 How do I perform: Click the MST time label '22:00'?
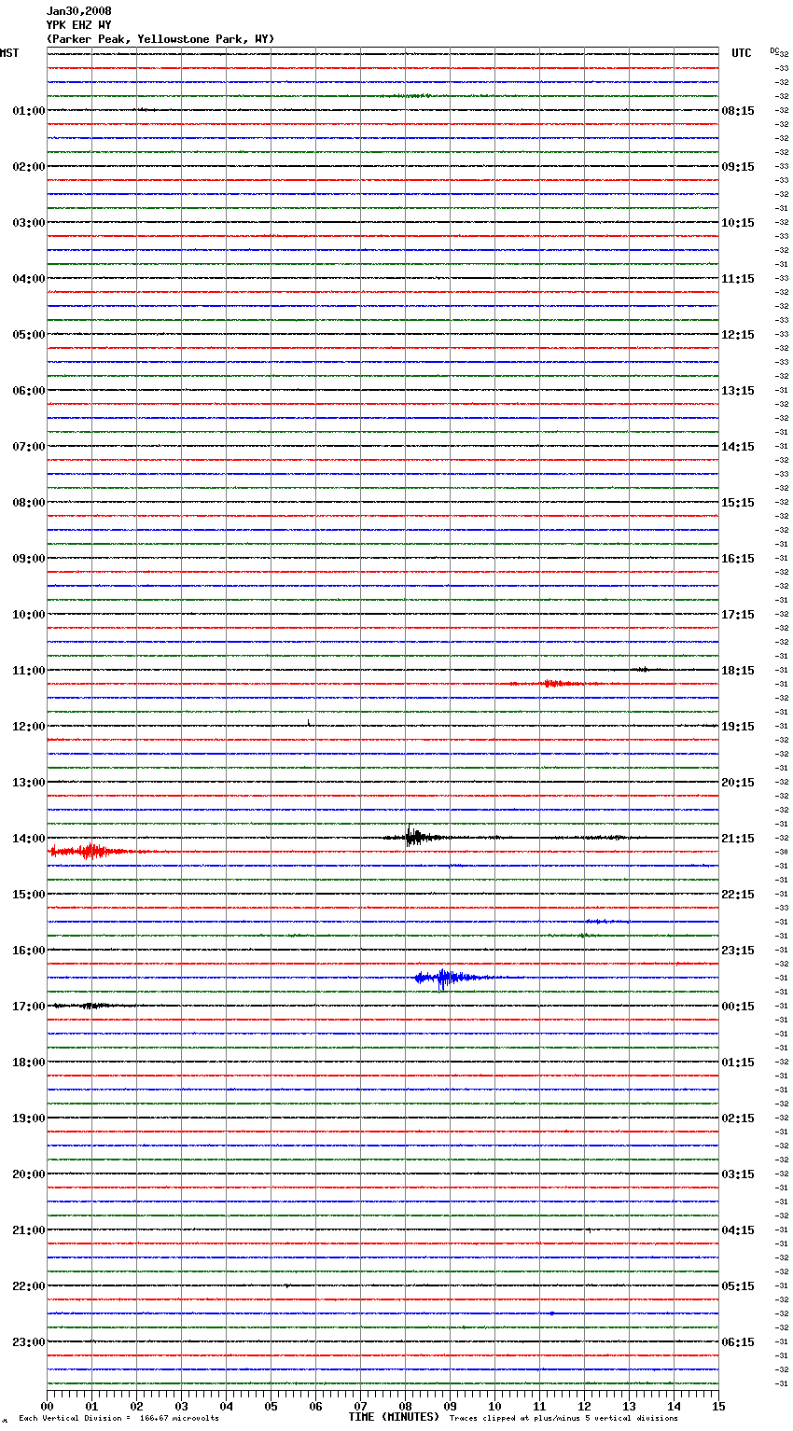(x=28, y=1286)
